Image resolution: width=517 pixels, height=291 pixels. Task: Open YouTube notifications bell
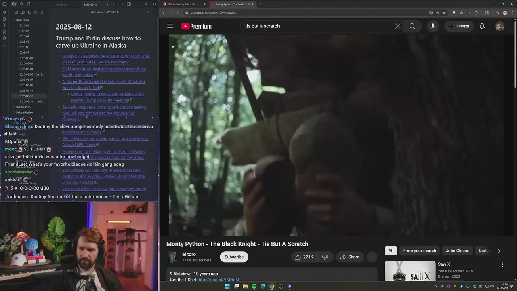[482, 26]
